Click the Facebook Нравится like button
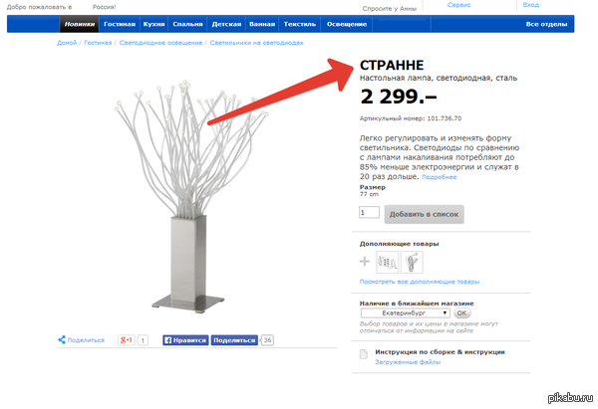The height and width of the screenshot is (409, 598). tap(185, 340)
